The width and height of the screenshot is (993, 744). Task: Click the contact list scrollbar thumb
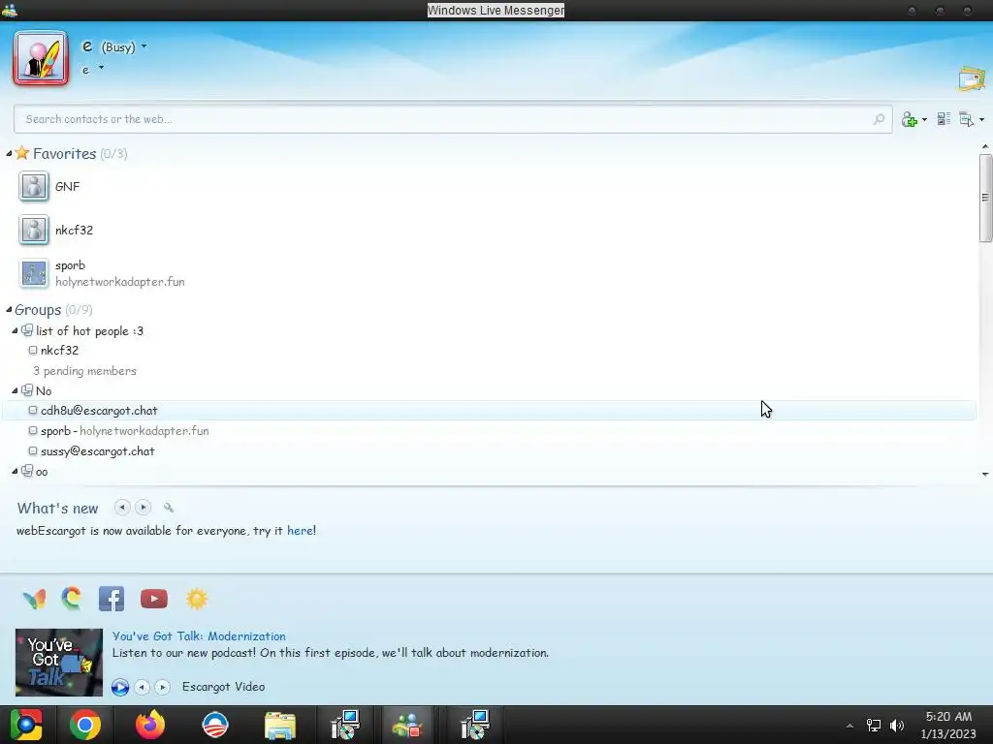click(x=985, y=198)
